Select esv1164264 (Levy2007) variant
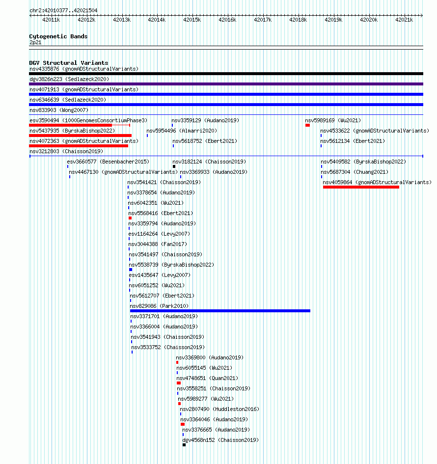437x464 pixels. coord(159,234)
